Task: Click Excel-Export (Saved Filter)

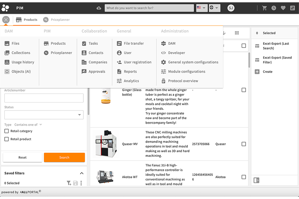Action: 273,60
